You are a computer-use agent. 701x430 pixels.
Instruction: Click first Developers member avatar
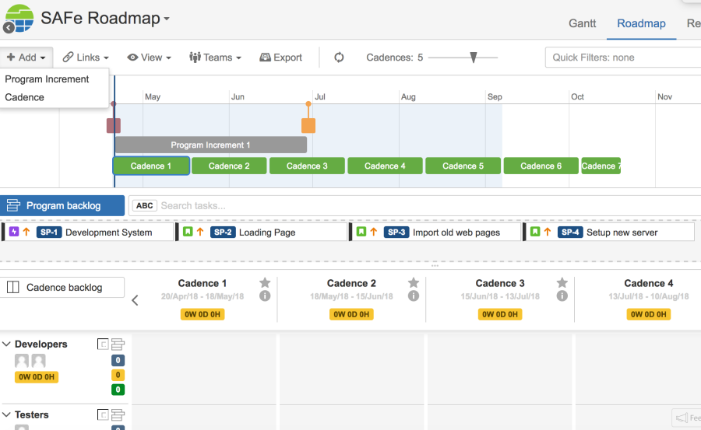[x=22, y=361]
